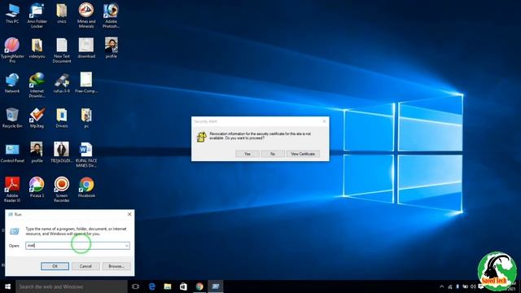Launch Microsoft Edge from the taskbar
This screenshot has width=521, height=293.
pyautogui.click(x=152, y=286)
